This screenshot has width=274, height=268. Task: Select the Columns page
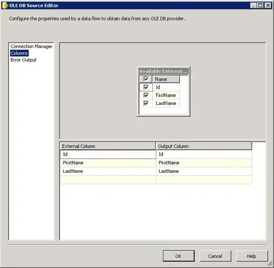[x=19, y=53]
